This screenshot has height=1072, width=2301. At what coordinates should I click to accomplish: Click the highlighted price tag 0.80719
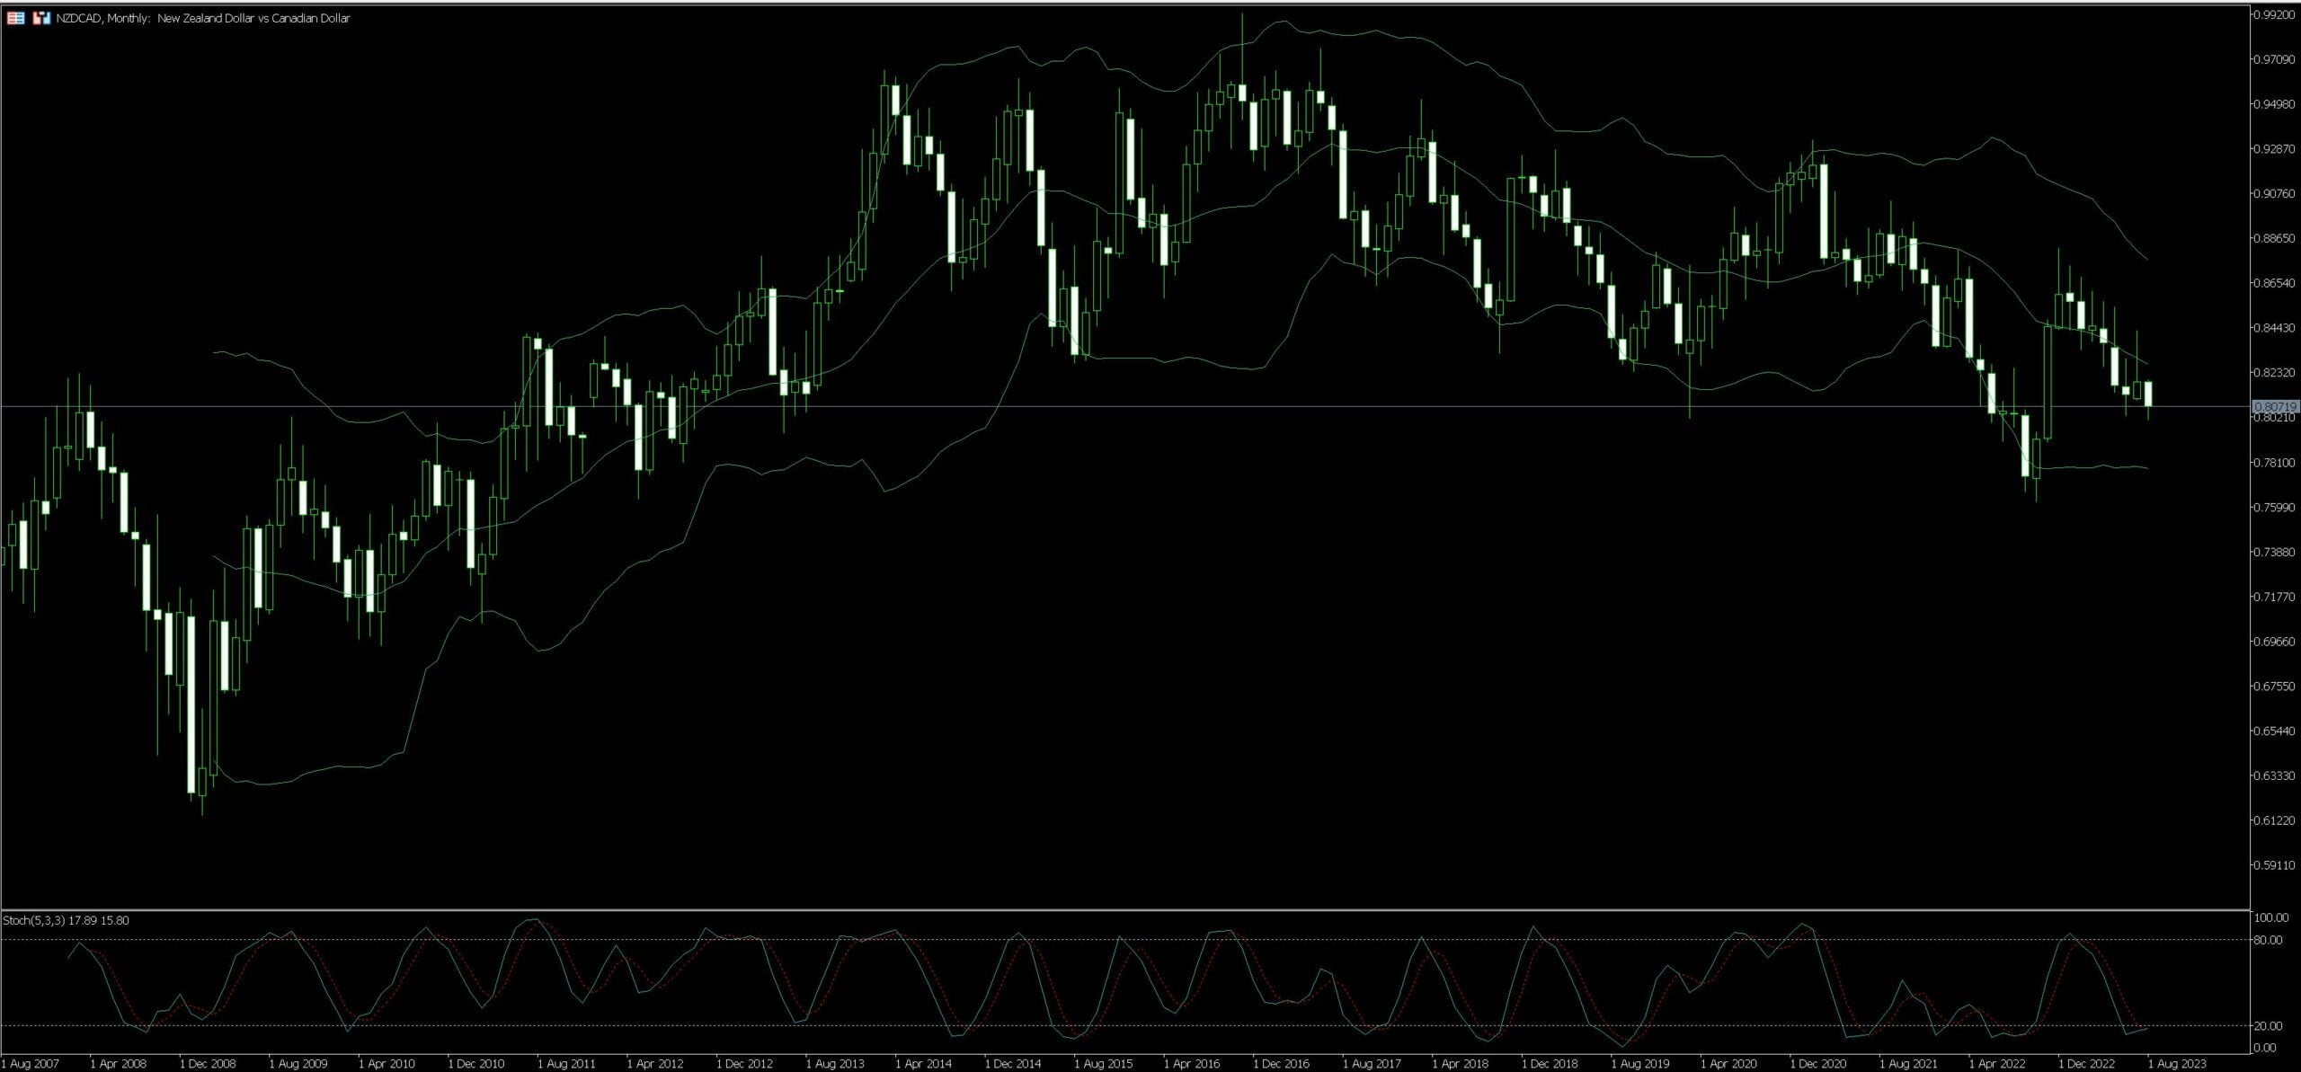2276,407
